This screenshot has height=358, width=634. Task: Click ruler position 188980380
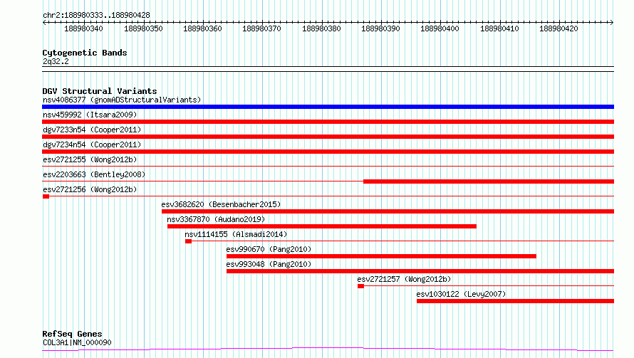[x=321, y=28]
